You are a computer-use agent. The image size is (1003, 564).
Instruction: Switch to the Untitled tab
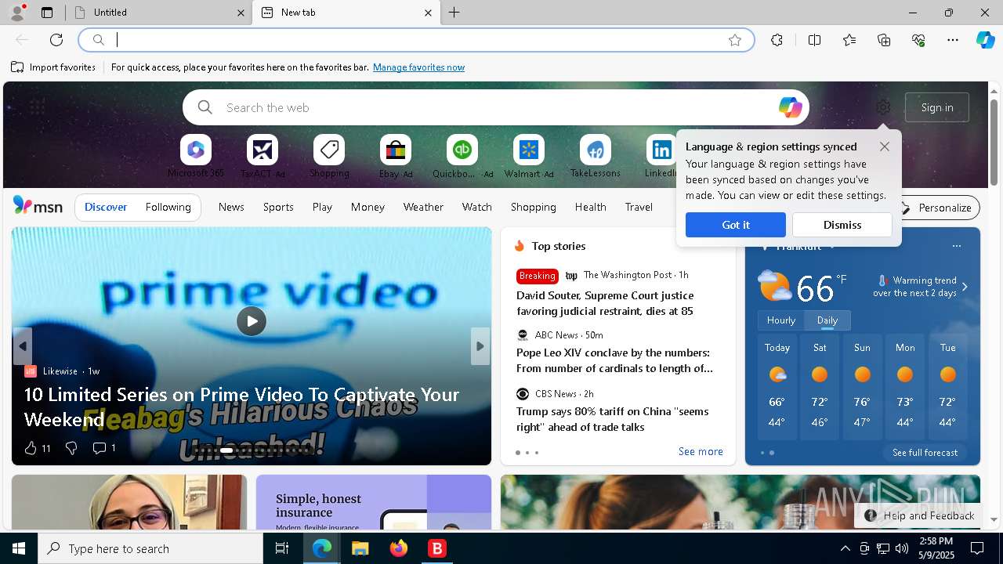pos(160,13)
